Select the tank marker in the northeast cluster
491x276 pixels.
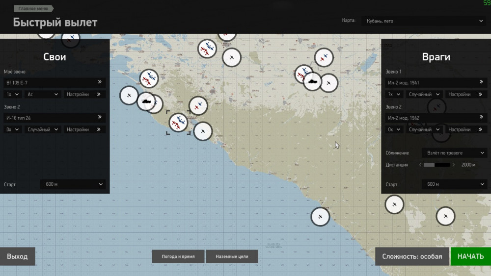click(312, 81)
